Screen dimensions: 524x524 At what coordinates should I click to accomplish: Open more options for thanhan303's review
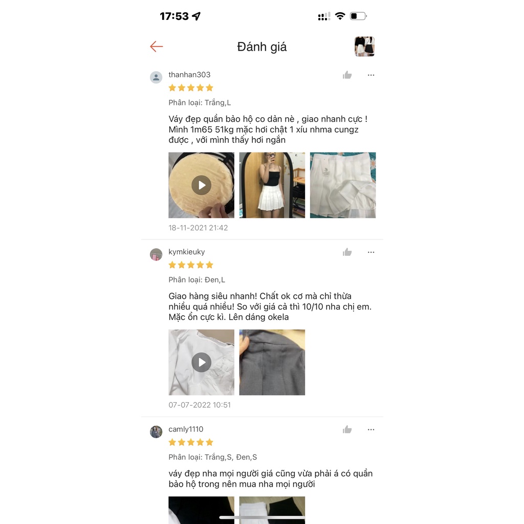(x=371, y=75)
